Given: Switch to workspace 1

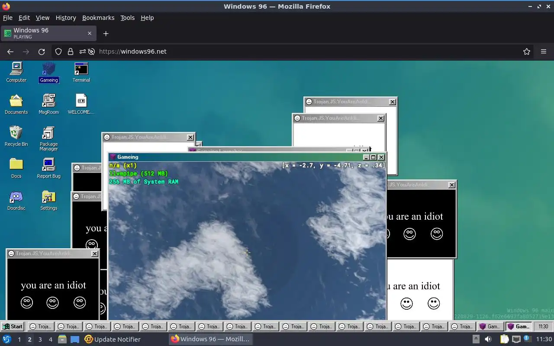Looking at the screenshot, I should click(x=19, y=339).
